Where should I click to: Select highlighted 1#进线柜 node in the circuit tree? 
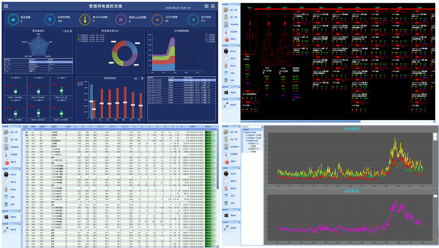(x=254, y=146)
